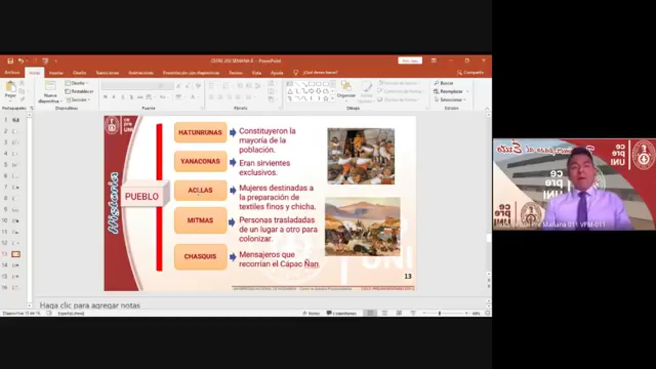Open the Diseño layout dropdown
The image size is (656, 369).
click(77, 83)
